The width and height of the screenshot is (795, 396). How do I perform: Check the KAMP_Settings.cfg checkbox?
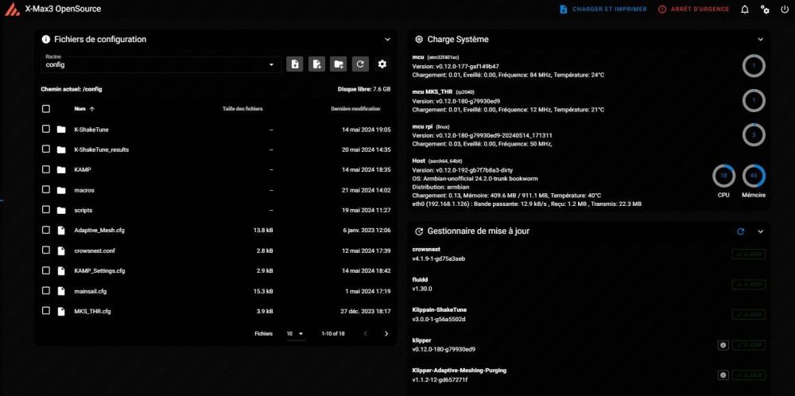[x=46, y=270]
